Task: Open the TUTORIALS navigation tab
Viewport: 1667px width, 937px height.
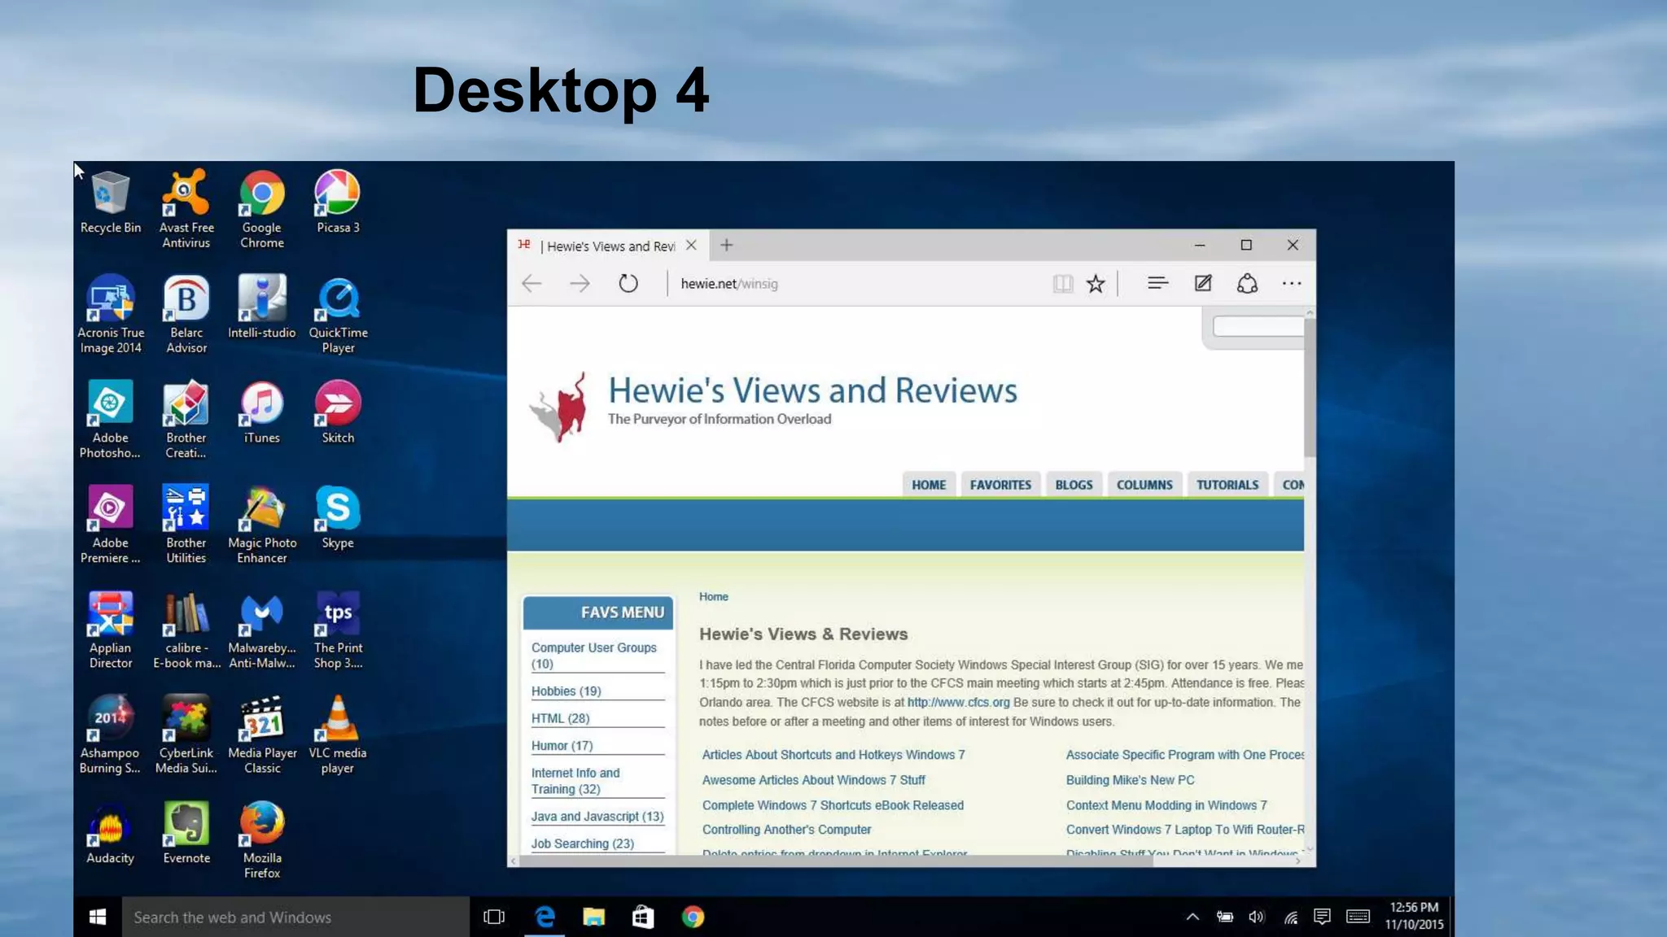Action: [1227, 484]
